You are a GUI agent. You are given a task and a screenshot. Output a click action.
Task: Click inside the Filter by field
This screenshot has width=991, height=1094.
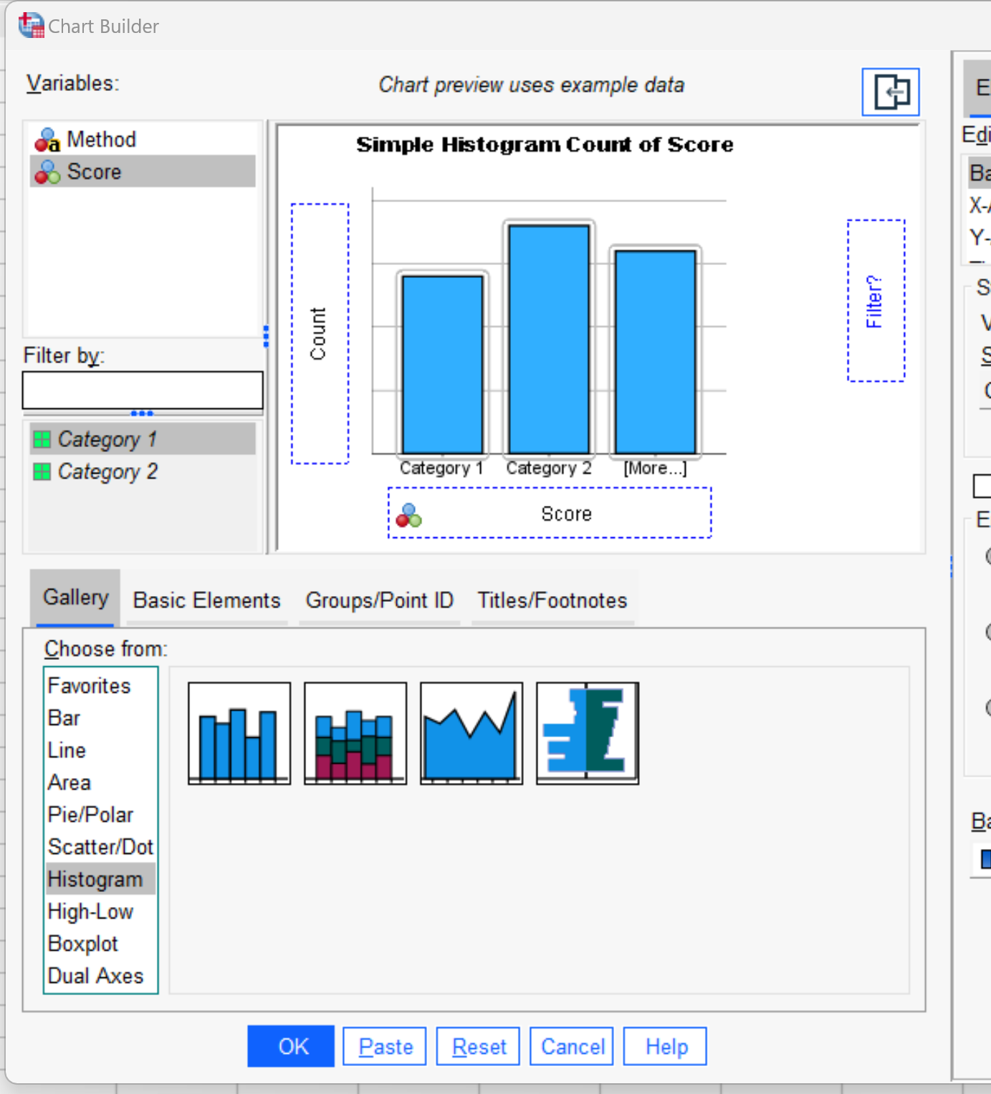[x=142, y=390]
